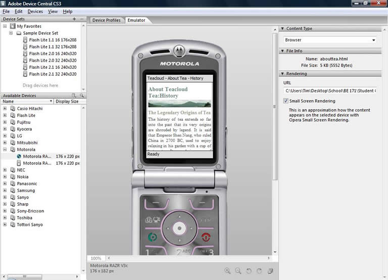The height and width of the screenshot is (280, 388).
Task: Open the File menu
Action: point(6,12)
